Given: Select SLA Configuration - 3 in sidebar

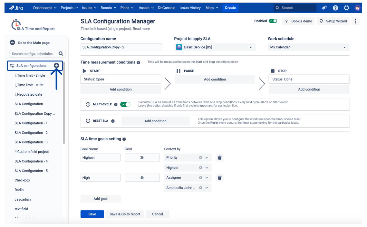Looking at the screenshot, I should click(31, 142).
